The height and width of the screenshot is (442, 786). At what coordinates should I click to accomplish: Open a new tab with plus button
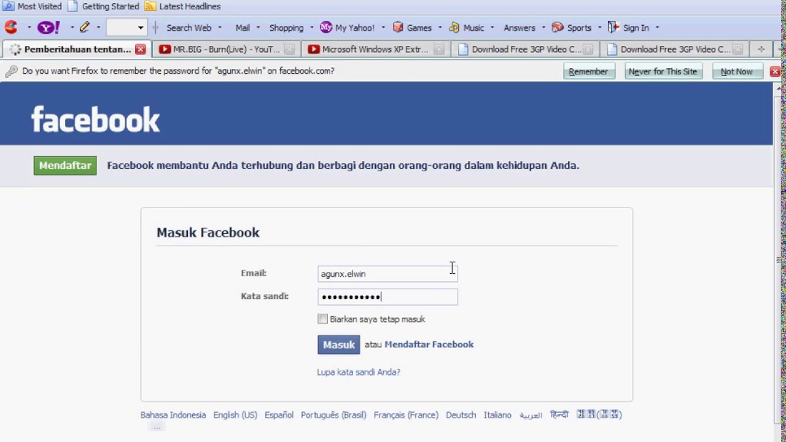point(761,49)
